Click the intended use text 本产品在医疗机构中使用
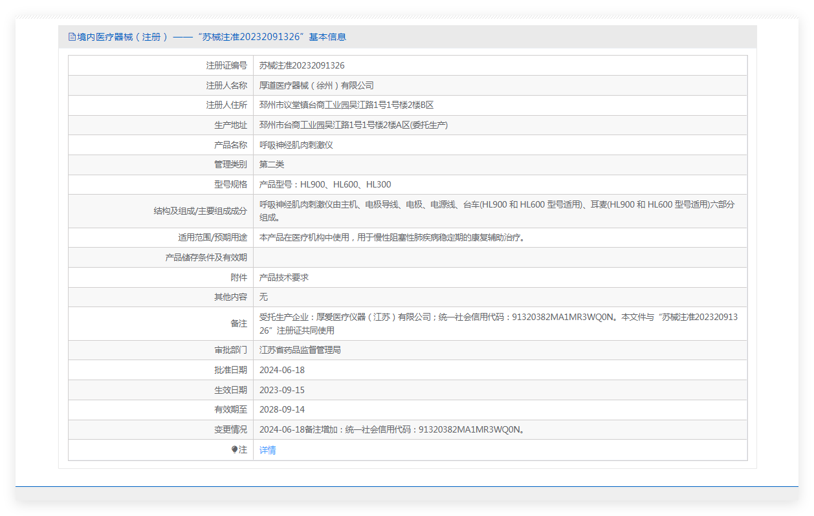 coord(393,238)
